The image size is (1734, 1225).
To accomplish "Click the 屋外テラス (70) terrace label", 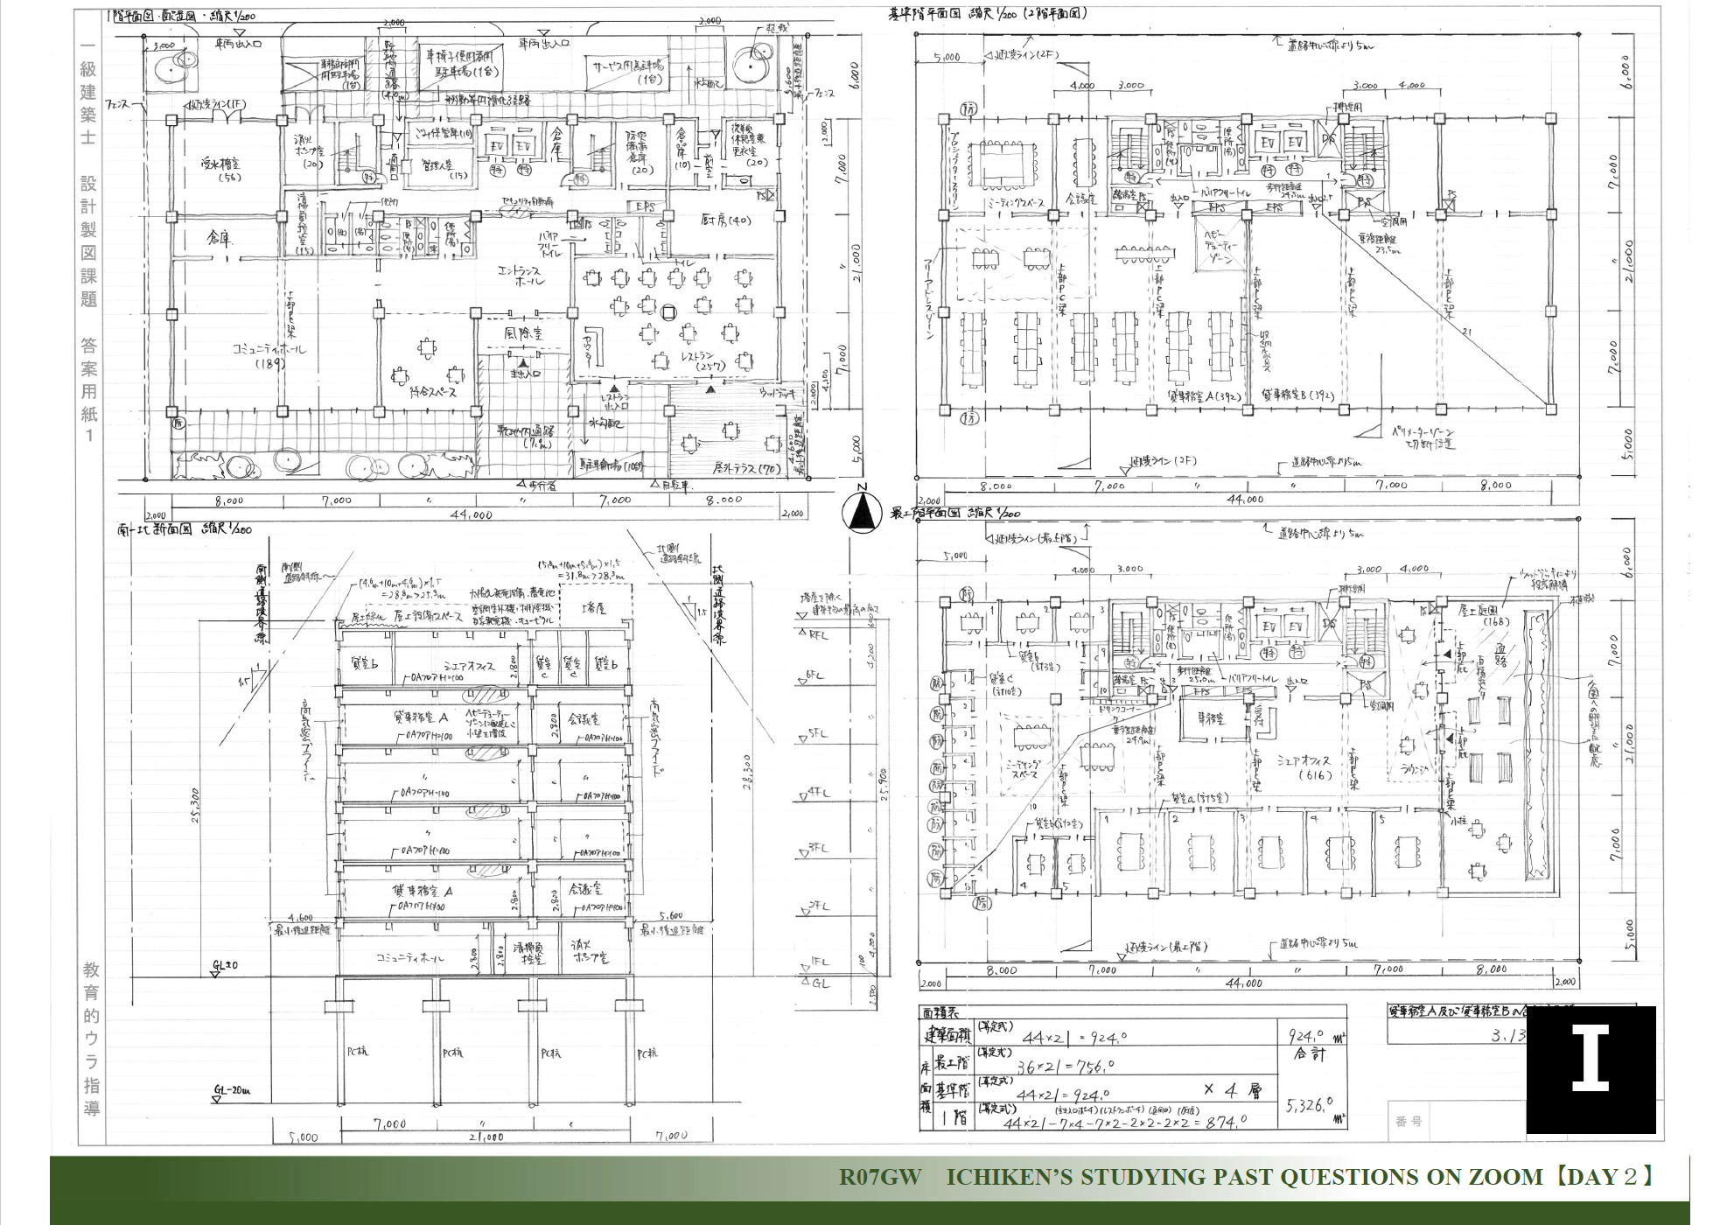I will click(x=747, y=468).
